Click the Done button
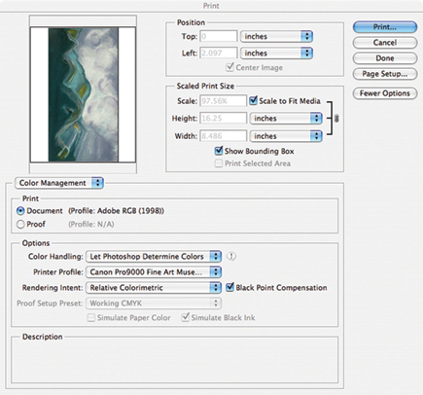Image resolution: width=423 pixels, height=395 pixels. [385, 58]
